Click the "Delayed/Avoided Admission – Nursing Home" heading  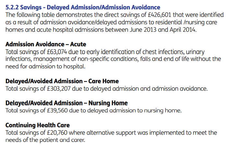click(x=67, y=103)
